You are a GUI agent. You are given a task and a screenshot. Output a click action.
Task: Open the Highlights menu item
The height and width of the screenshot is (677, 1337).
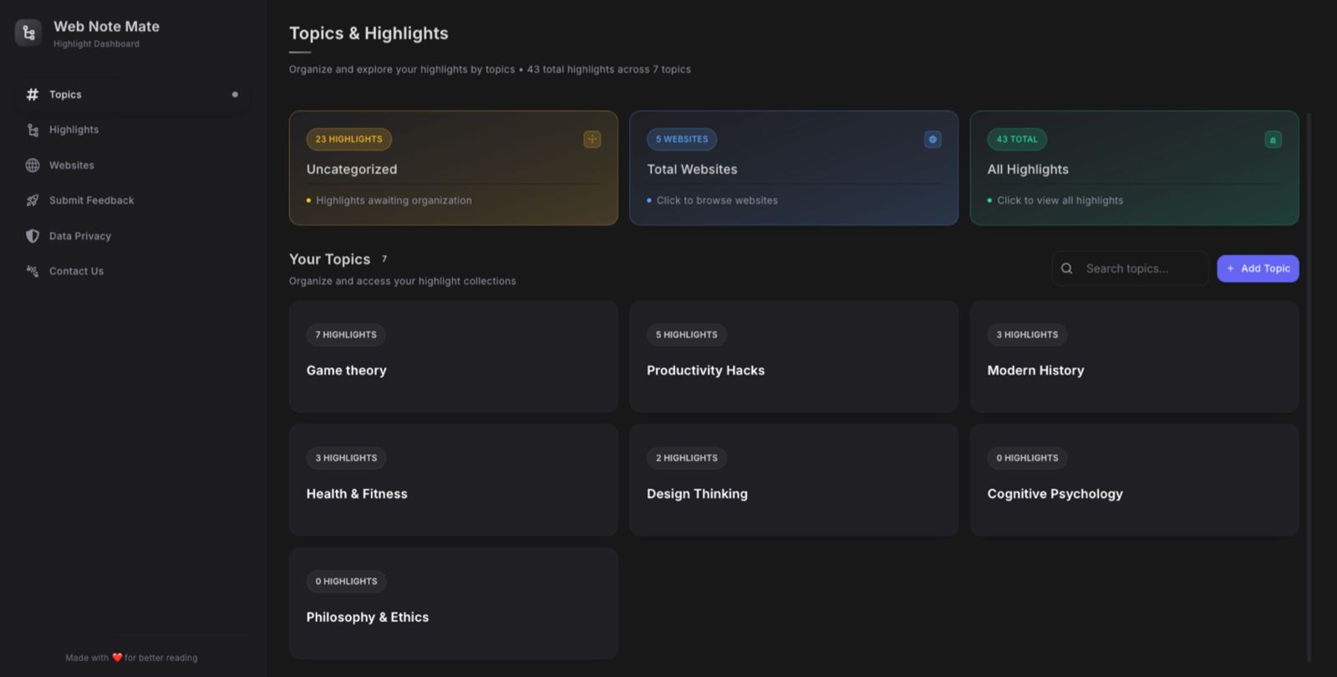(74, 130)
